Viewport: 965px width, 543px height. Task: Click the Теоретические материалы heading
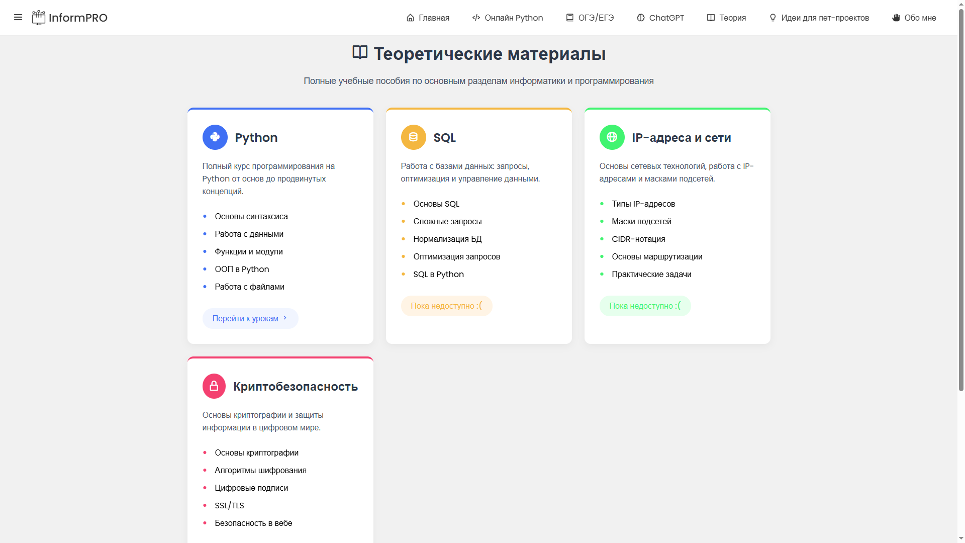point(490,54)
